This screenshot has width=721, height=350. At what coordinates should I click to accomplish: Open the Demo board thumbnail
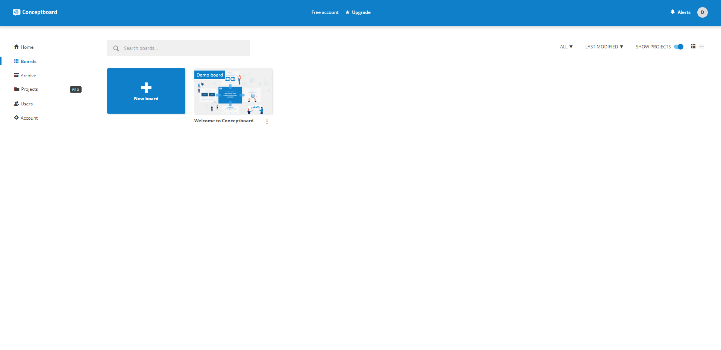[x=233, y=91]
